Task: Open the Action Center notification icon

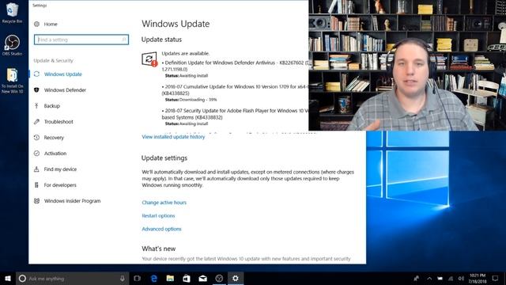Action: (496, 278)
